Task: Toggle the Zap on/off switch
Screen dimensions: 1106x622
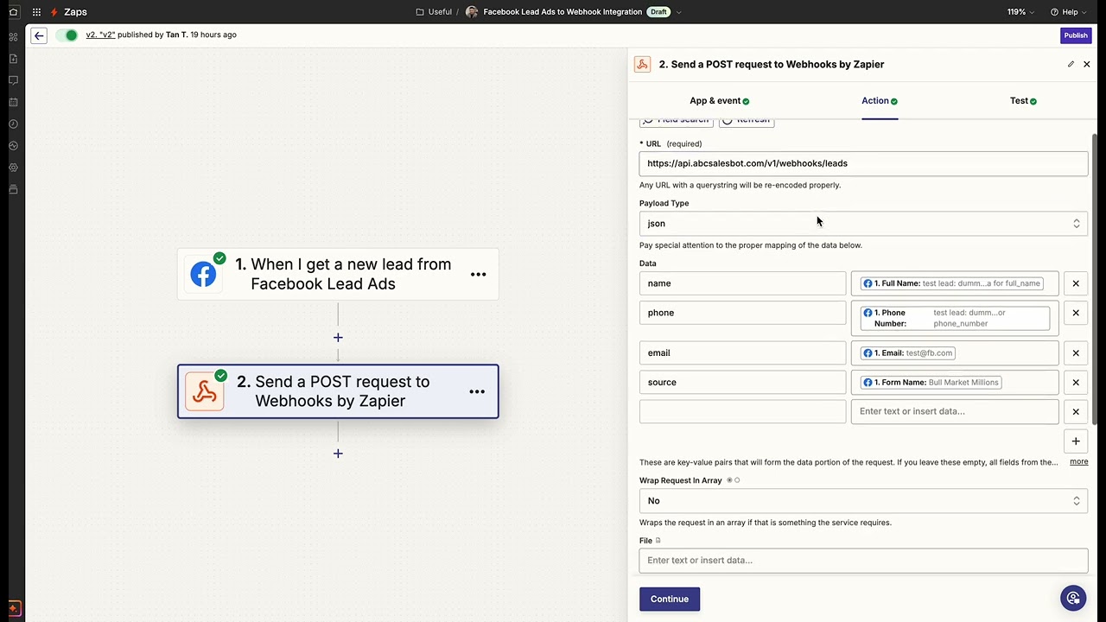Action: (67, 35)
